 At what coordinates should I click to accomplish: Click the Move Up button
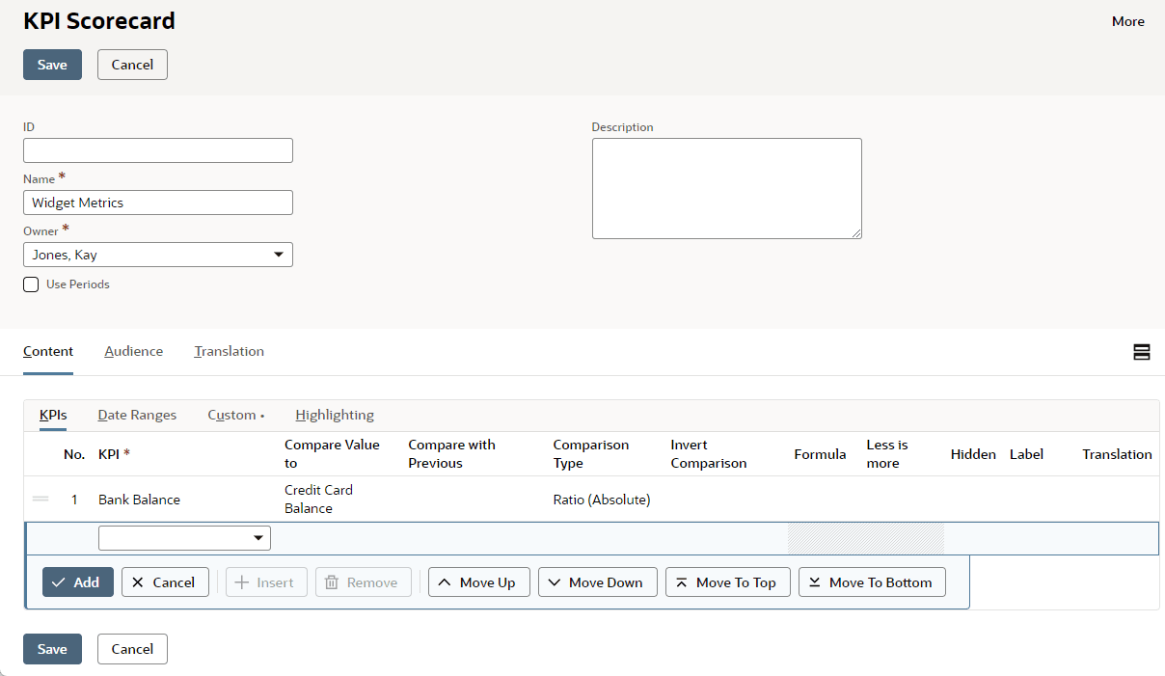(x=479, y=582)
